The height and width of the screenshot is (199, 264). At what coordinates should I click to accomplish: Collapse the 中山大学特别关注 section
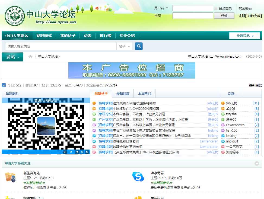point(257,163)
